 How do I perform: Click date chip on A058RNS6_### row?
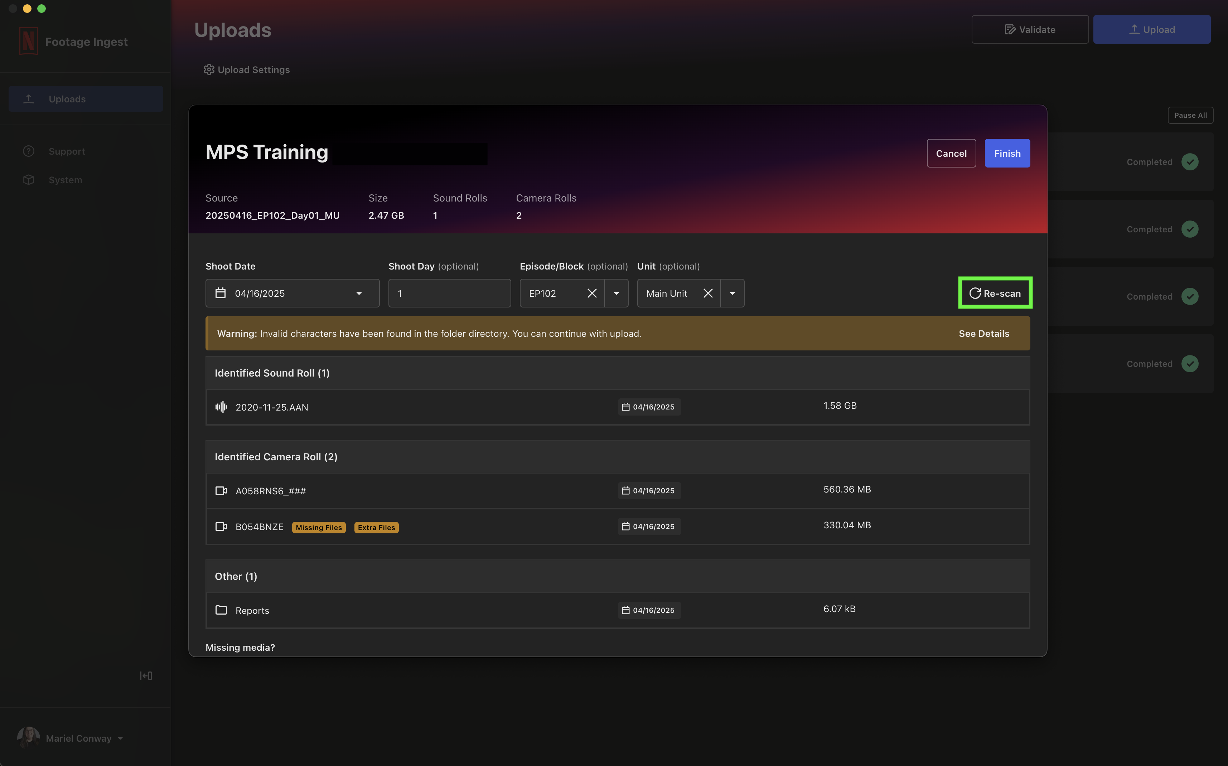pyautogui.click(x=649, y=490)
